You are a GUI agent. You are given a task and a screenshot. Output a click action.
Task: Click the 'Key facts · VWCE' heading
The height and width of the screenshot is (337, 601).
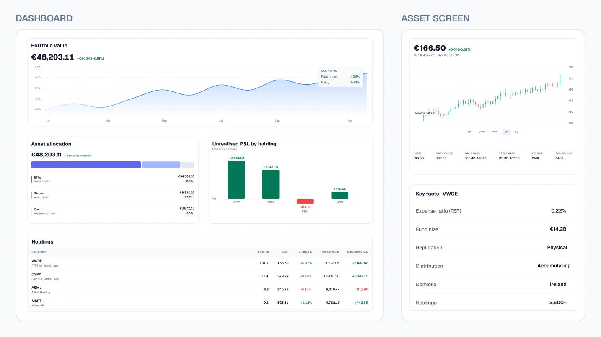(x=436, y=194)
